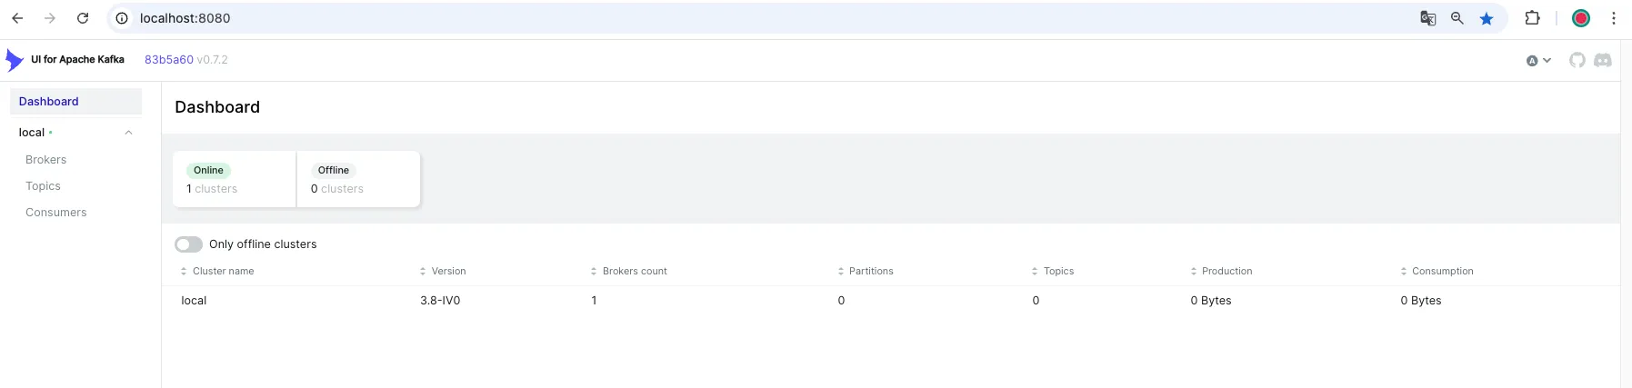
Task: Collapse the local cluster menu chevron
Action: [128, 133]
